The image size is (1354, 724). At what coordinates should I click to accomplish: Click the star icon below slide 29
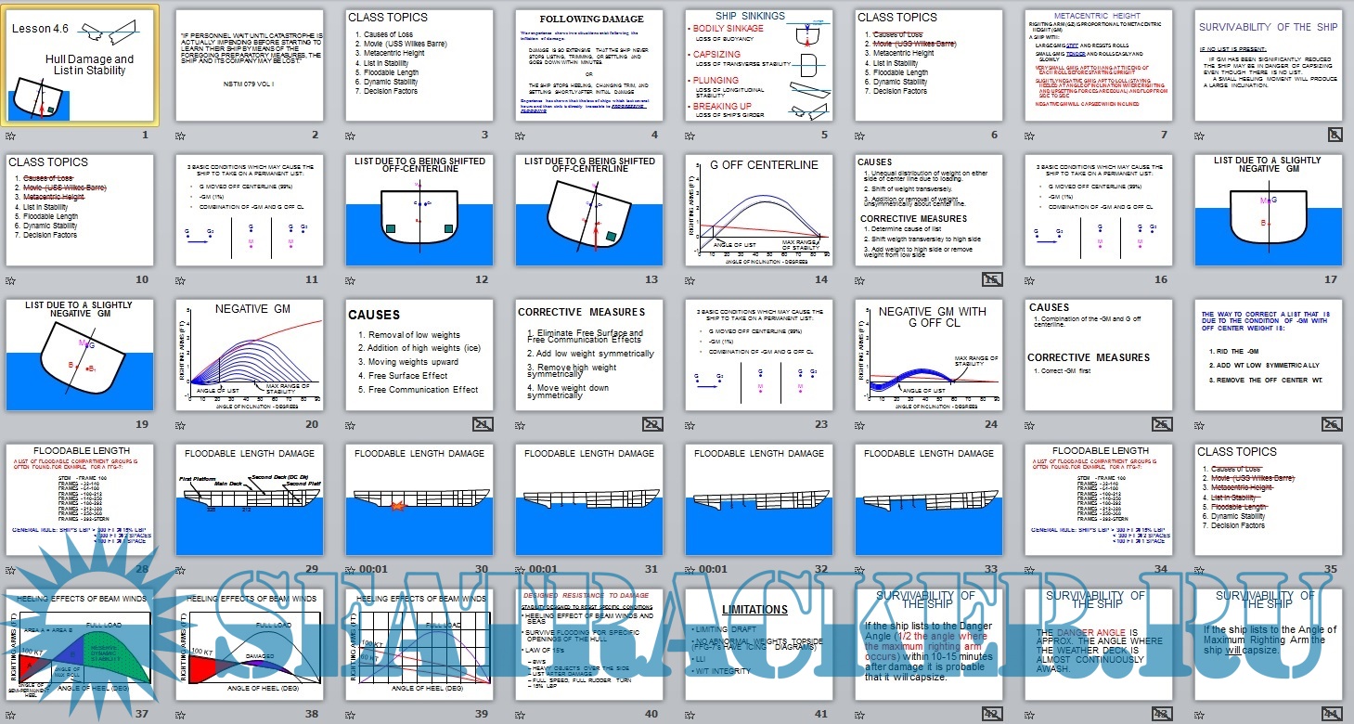(182, 569)
